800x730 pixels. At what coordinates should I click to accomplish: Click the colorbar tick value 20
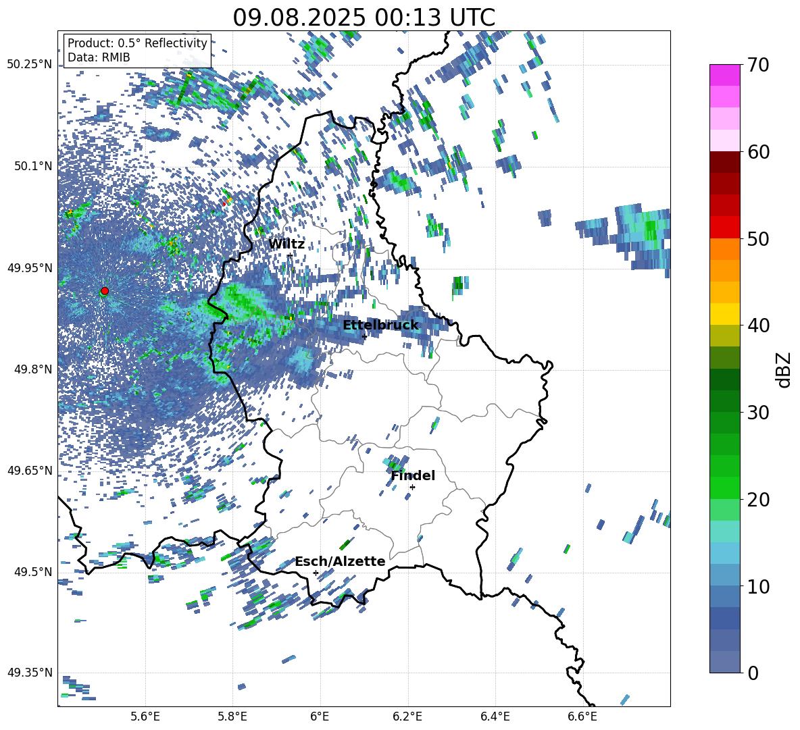pos(757,499)
